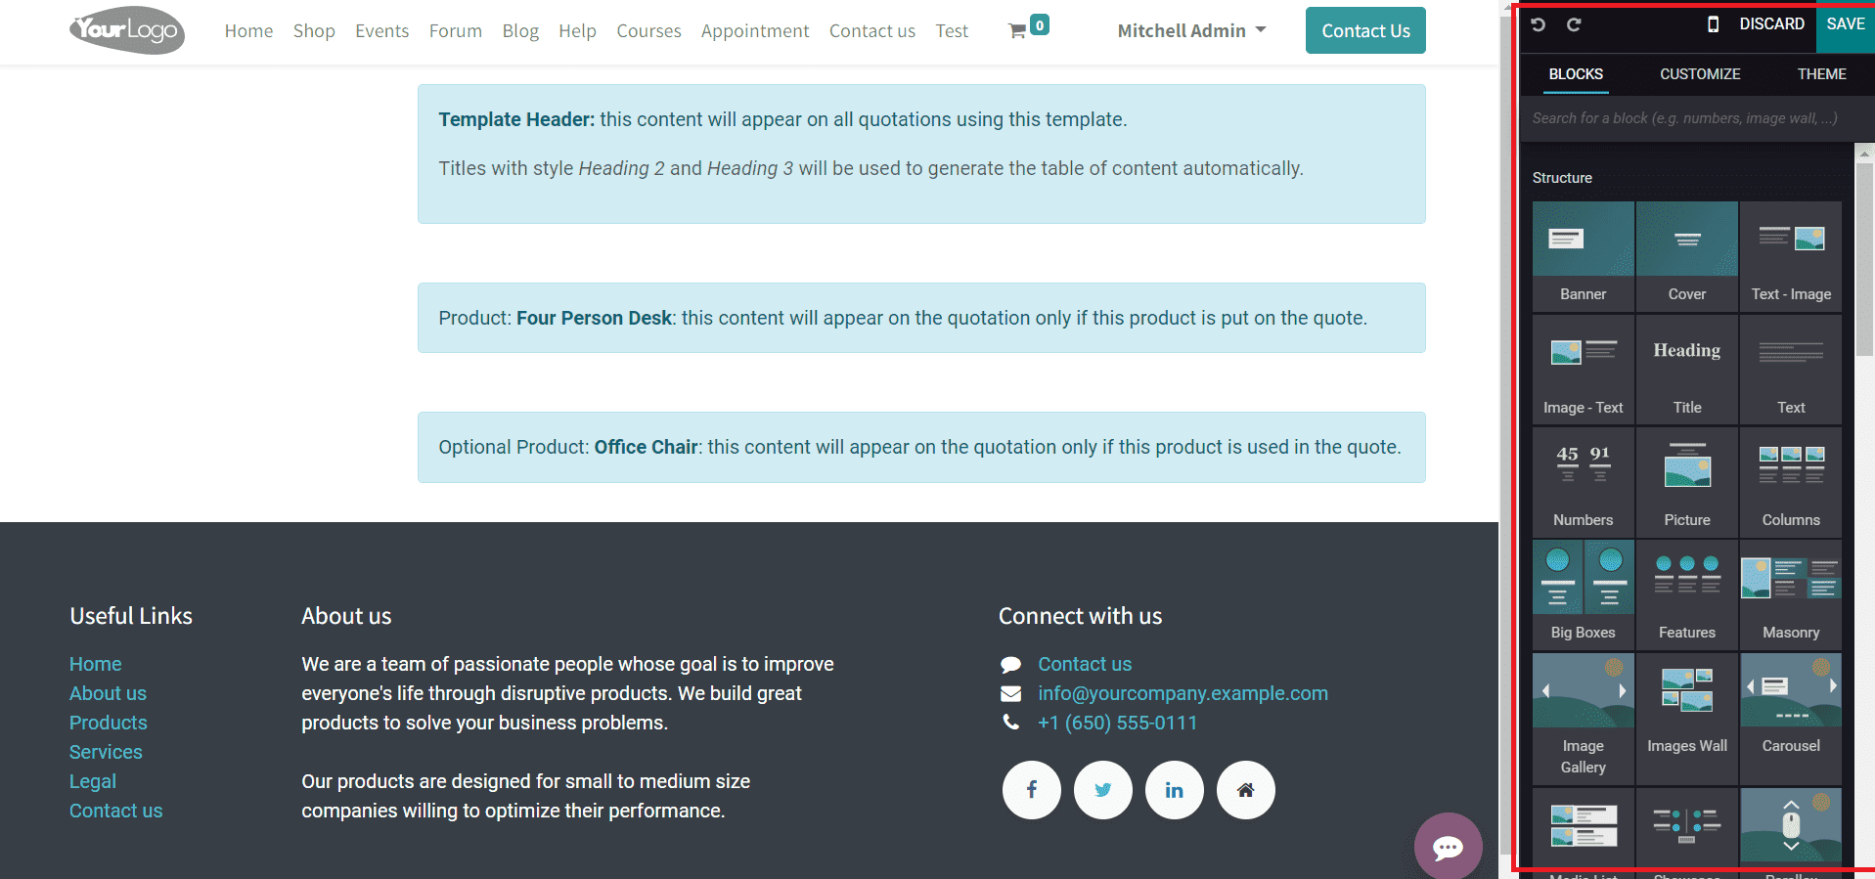Click the redo arrow icon
Image resolution: width=1875 pixels, height=879 pixels.
pos(1574,24)
